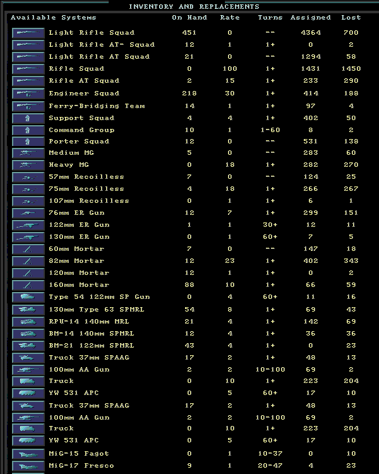Click Rate value 23 for 82mm Mortar

pos(230,260)
